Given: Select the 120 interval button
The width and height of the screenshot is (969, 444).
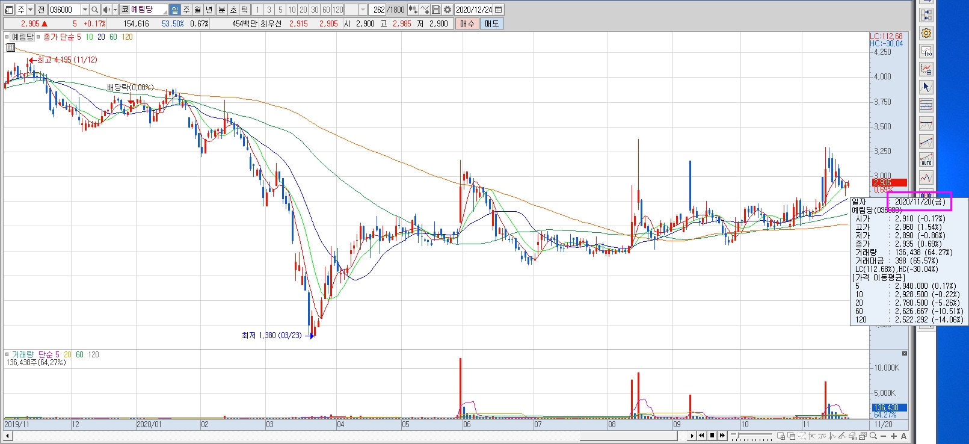Looking at the screenshot, I should click(338, 10).
